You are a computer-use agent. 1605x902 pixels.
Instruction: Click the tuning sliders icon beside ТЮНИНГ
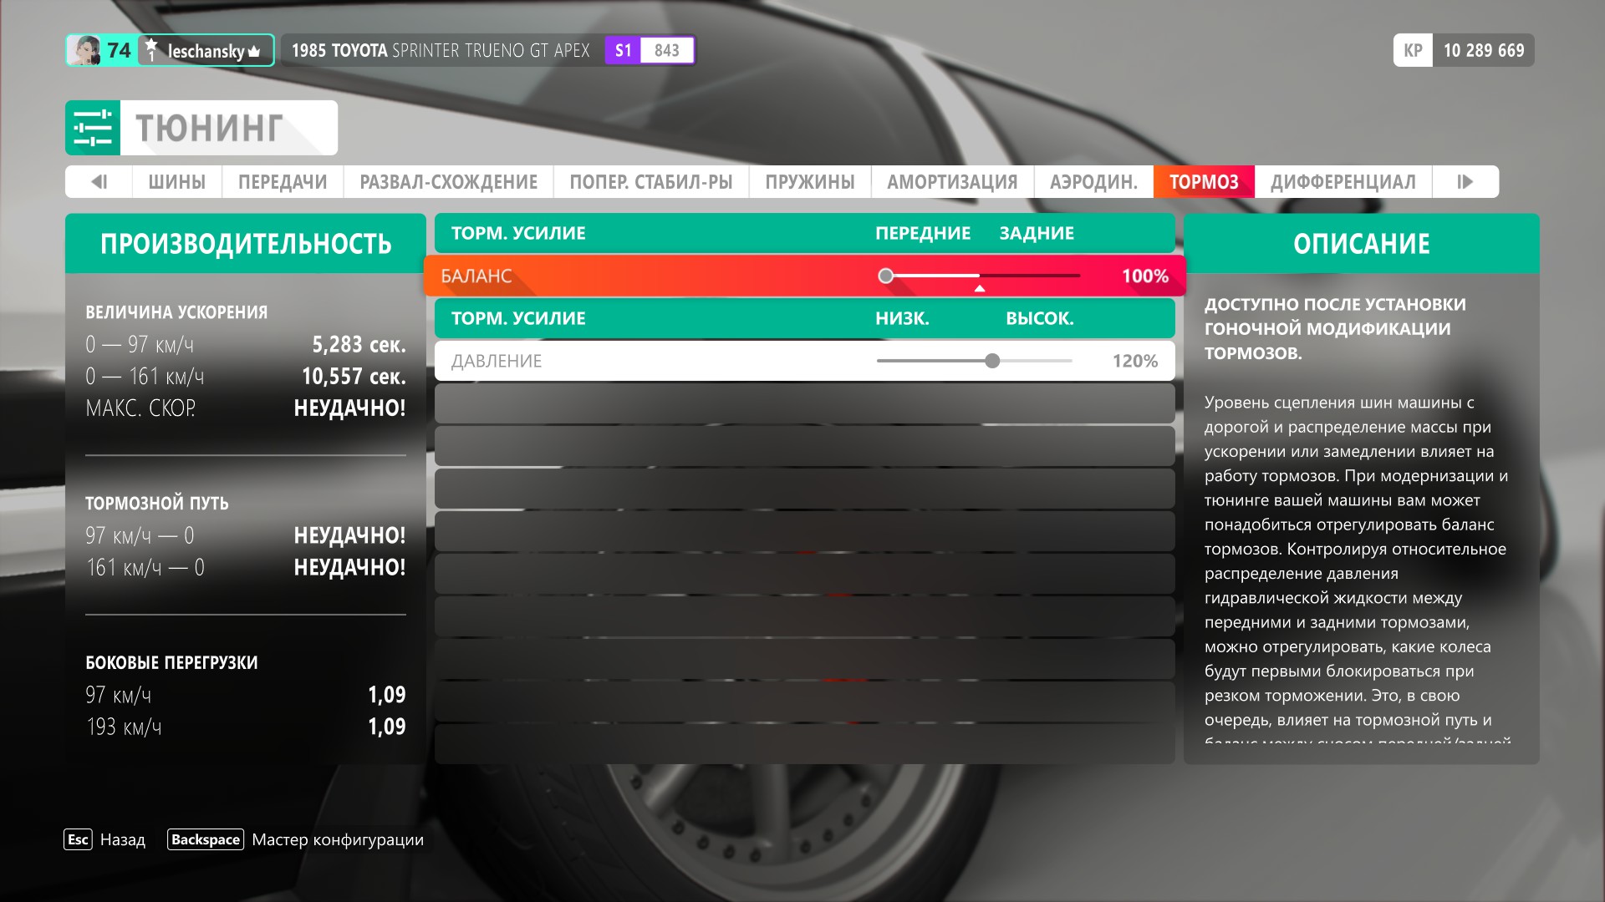(93, 128)
